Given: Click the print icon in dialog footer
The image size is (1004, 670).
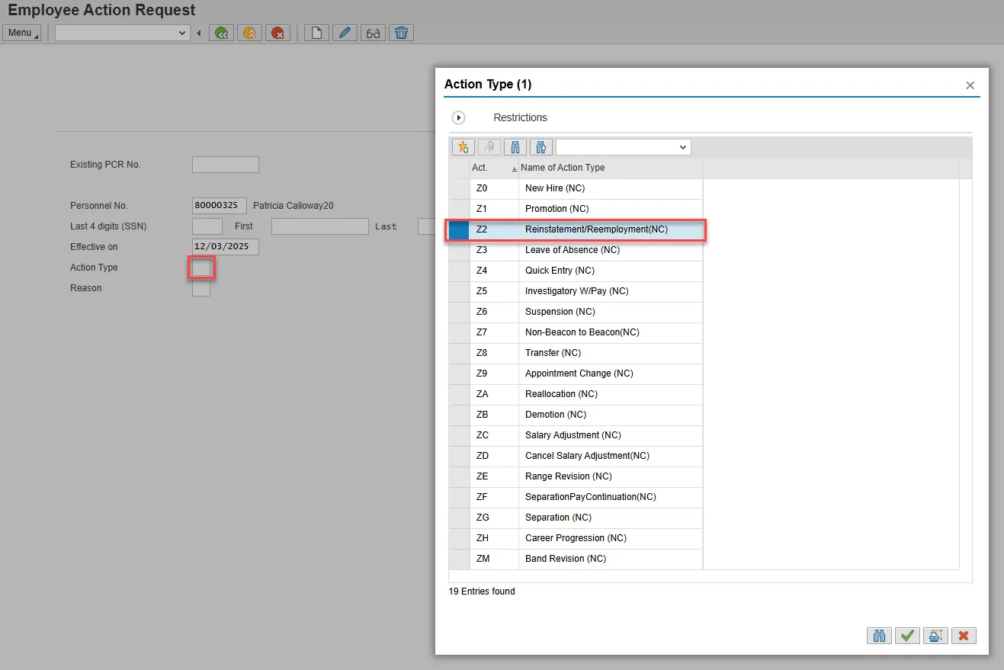Looking at the screenshot, I should tap(935, 636).
